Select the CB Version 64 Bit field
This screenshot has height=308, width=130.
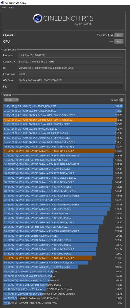71,74
